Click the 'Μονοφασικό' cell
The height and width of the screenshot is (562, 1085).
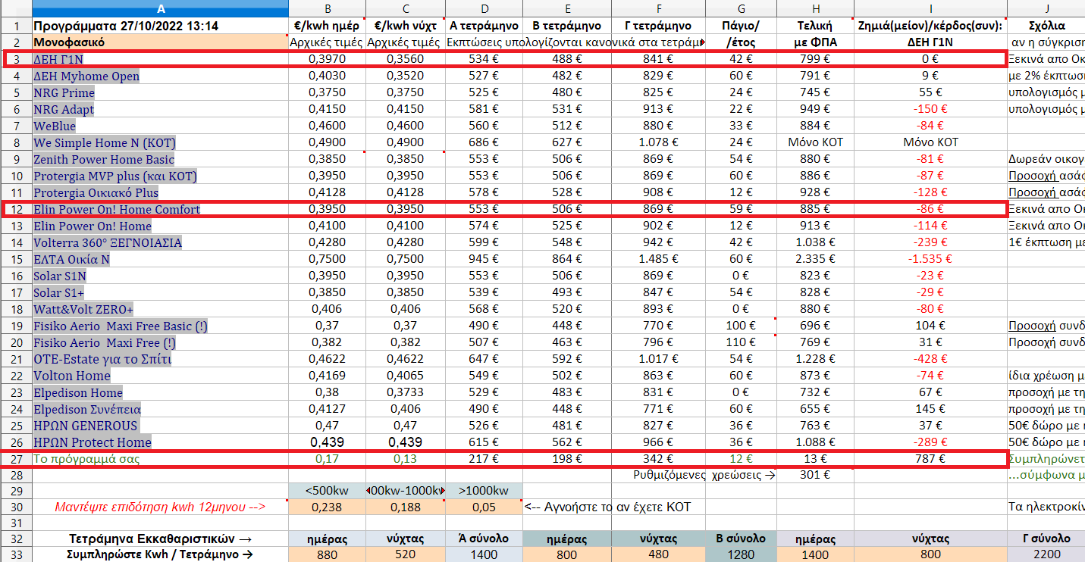pyautogui.click(x=160, y=42)
